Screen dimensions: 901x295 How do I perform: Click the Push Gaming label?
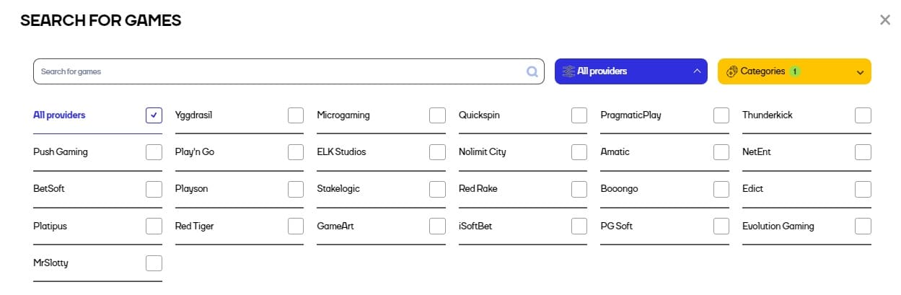[x=61, y=152]
